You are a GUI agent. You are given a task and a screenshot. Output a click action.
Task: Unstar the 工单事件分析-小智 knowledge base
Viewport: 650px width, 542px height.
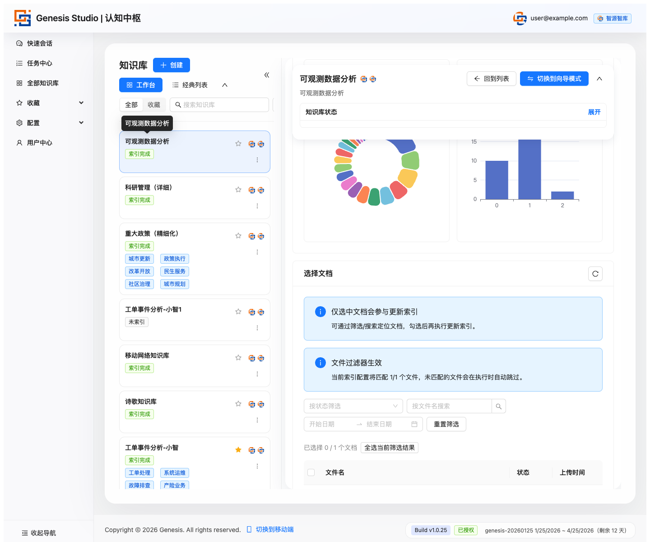(x=238, y=450)
